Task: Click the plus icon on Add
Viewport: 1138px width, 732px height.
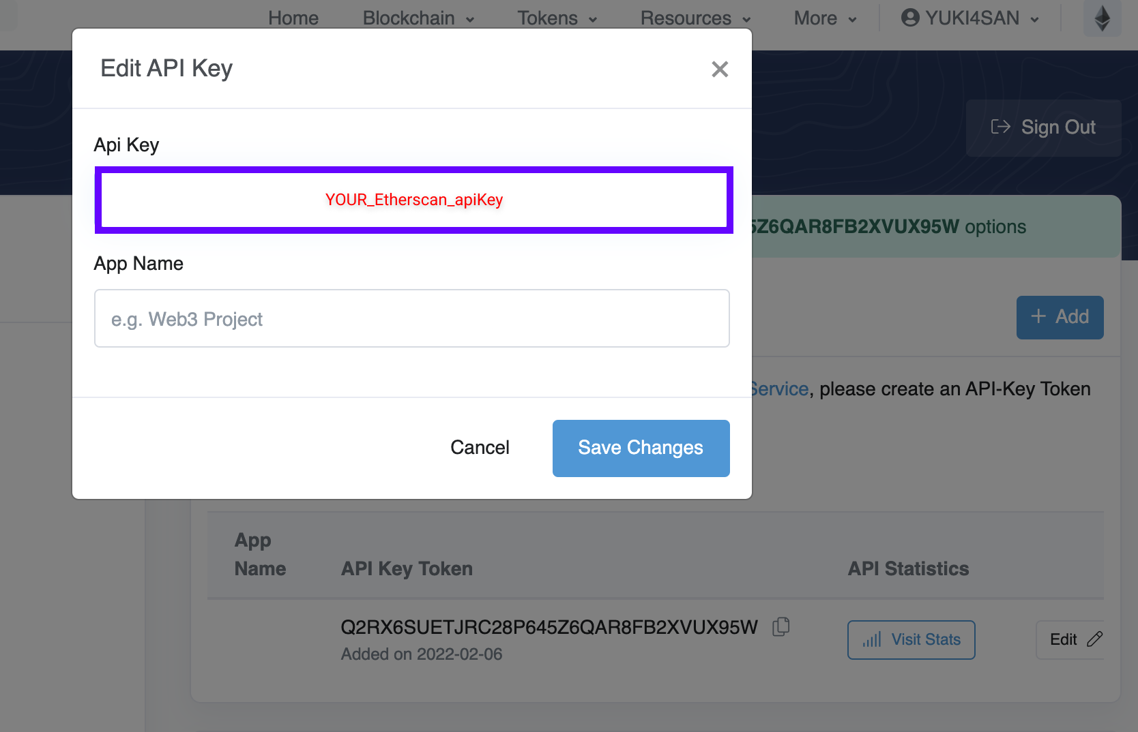Action: (1038, 316)
